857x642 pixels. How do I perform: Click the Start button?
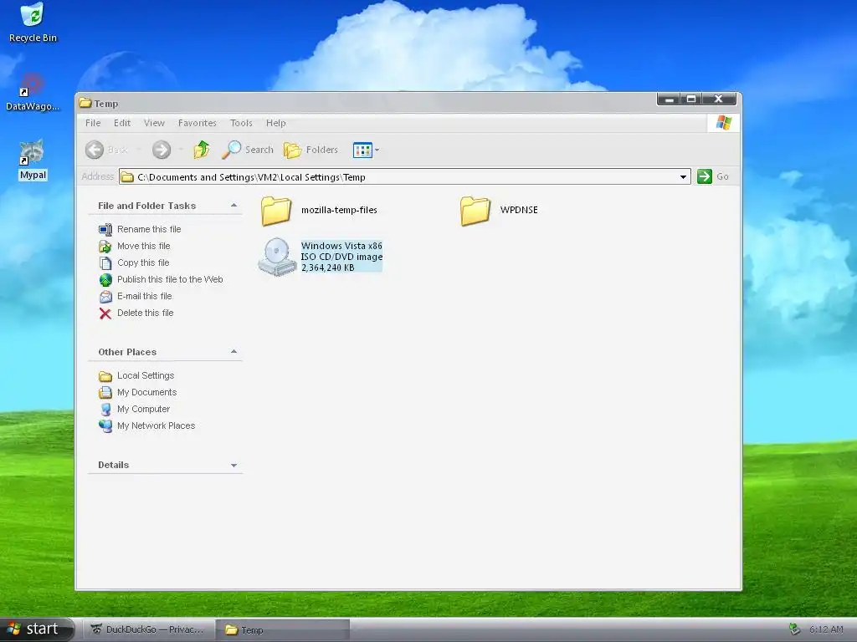pyautogui.click(x=36, y=629)
